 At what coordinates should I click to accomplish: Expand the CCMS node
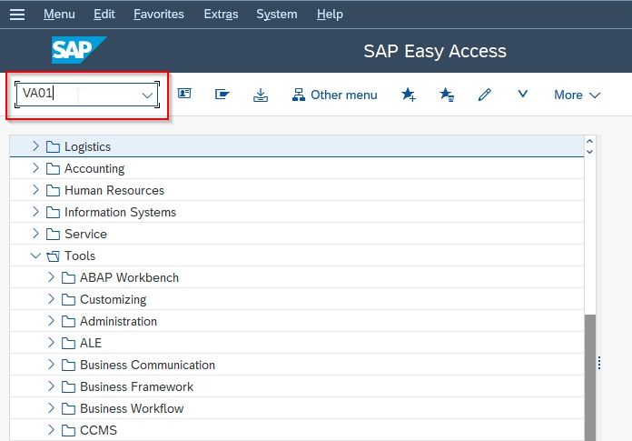point(51,429)
